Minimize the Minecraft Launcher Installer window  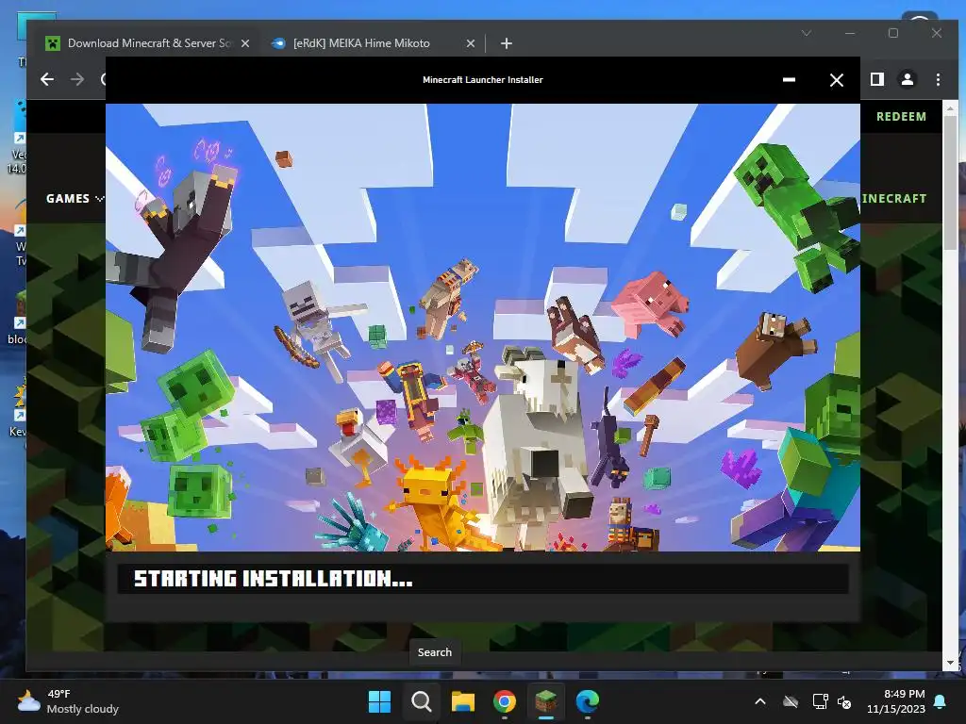coord(789,80)
